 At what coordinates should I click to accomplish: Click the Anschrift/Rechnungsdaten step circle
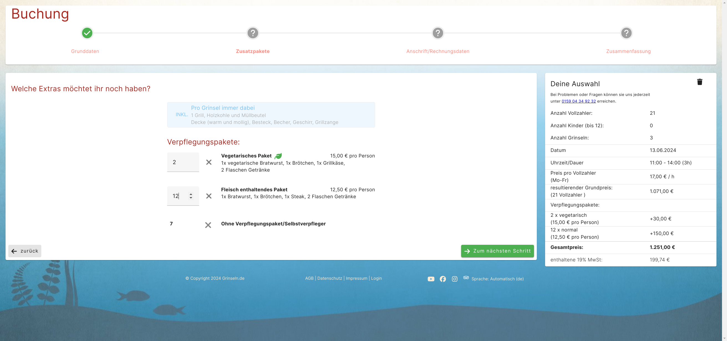[x=438, y=33]
